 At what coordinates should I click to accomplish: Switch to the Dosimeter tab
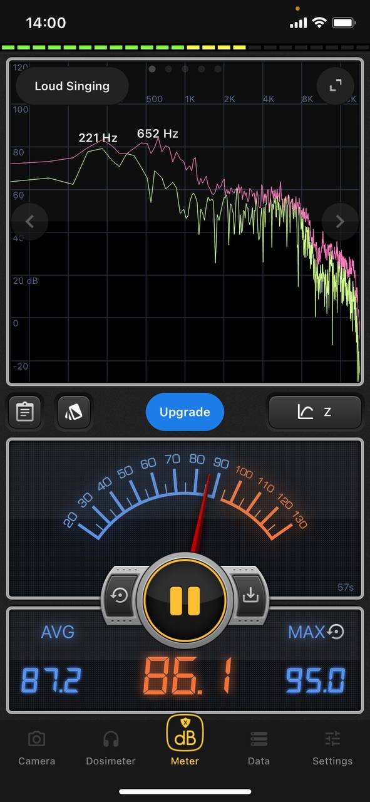click(x=111, y=749)
